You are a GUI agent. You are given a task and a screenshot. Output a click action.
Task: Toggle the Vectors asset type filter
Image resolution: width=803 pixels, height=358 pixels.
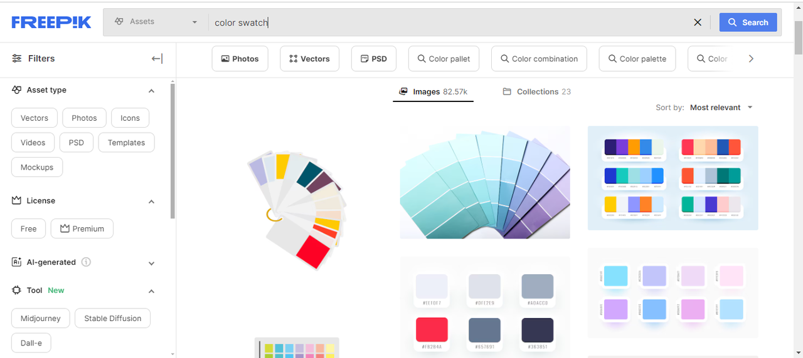click(x=35, y=118)
